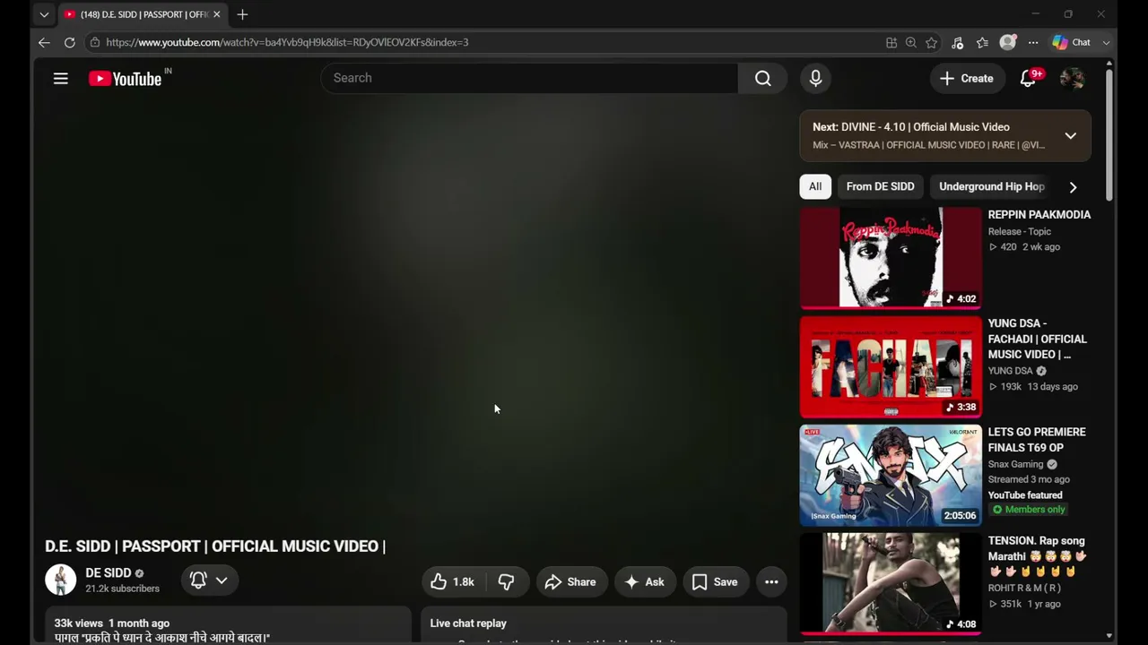
Task: Click the 21.2k subscribers text
Action: (122, 589)
